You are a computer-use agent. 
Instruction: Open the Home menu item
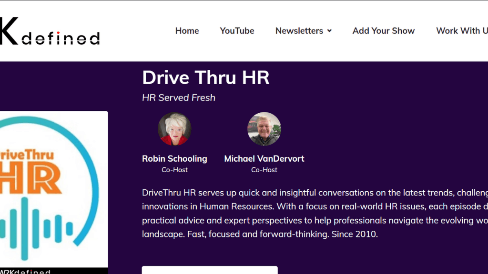(x=187, y=31)
